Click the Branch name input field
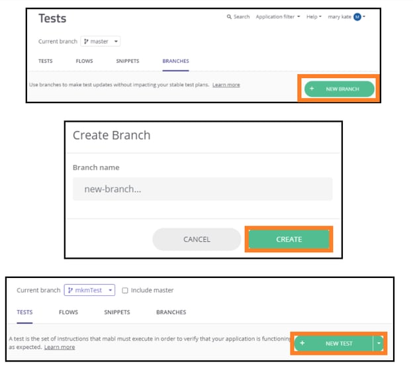This screenshot has height=370, width=413. (x=203, y=189)
